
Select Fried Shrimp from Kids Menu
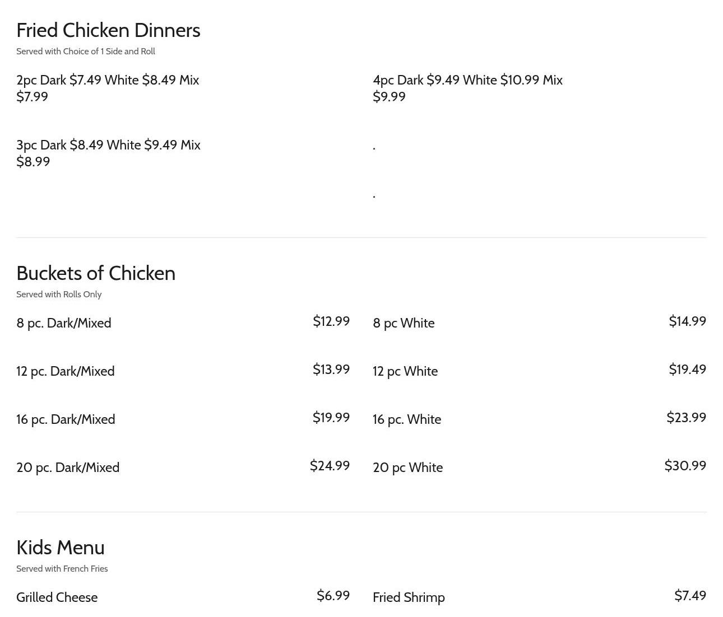point(409,597)
